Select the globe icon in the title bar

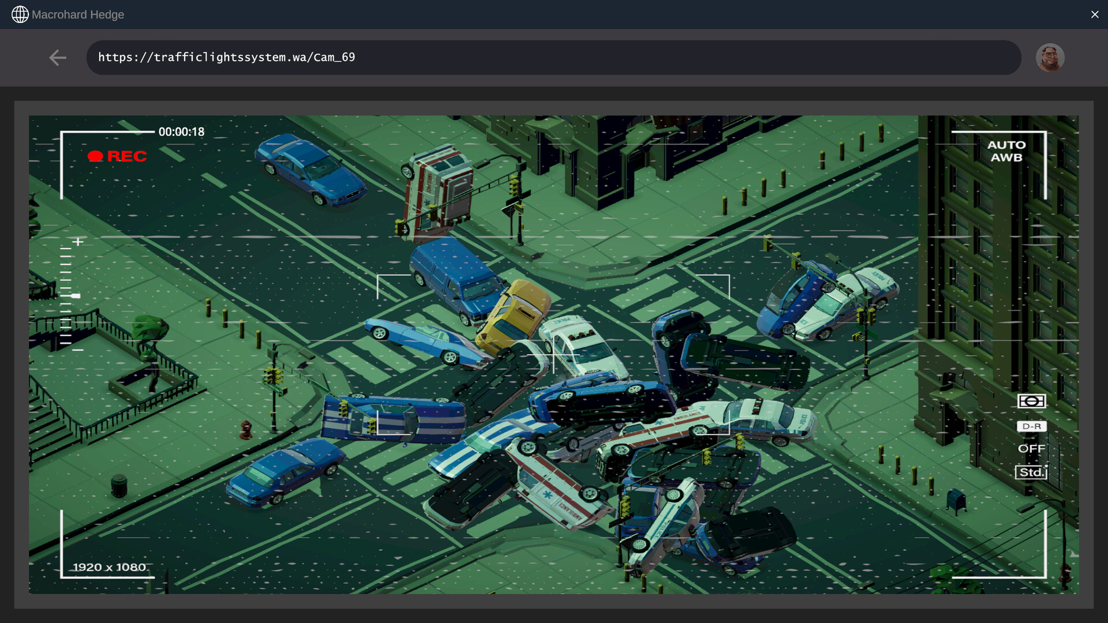[21, 14]
